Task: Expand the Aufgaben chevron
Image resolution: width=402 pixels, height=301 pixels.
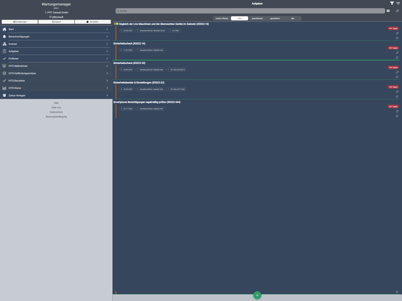Action: tap(107, 51)
